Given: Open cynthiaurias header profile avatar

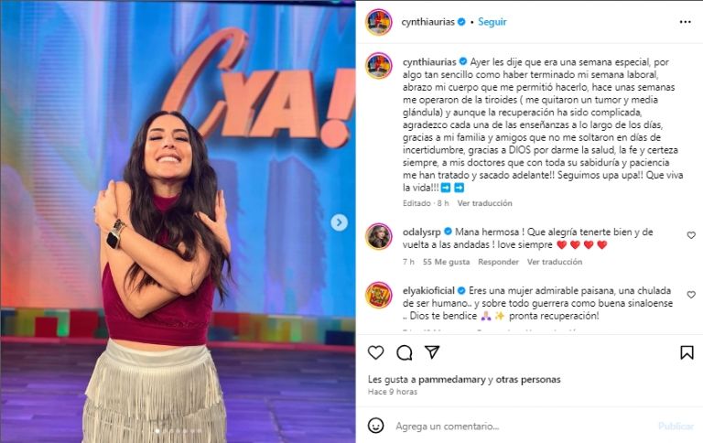Looking at the screenshot, I should coord(379,22).
